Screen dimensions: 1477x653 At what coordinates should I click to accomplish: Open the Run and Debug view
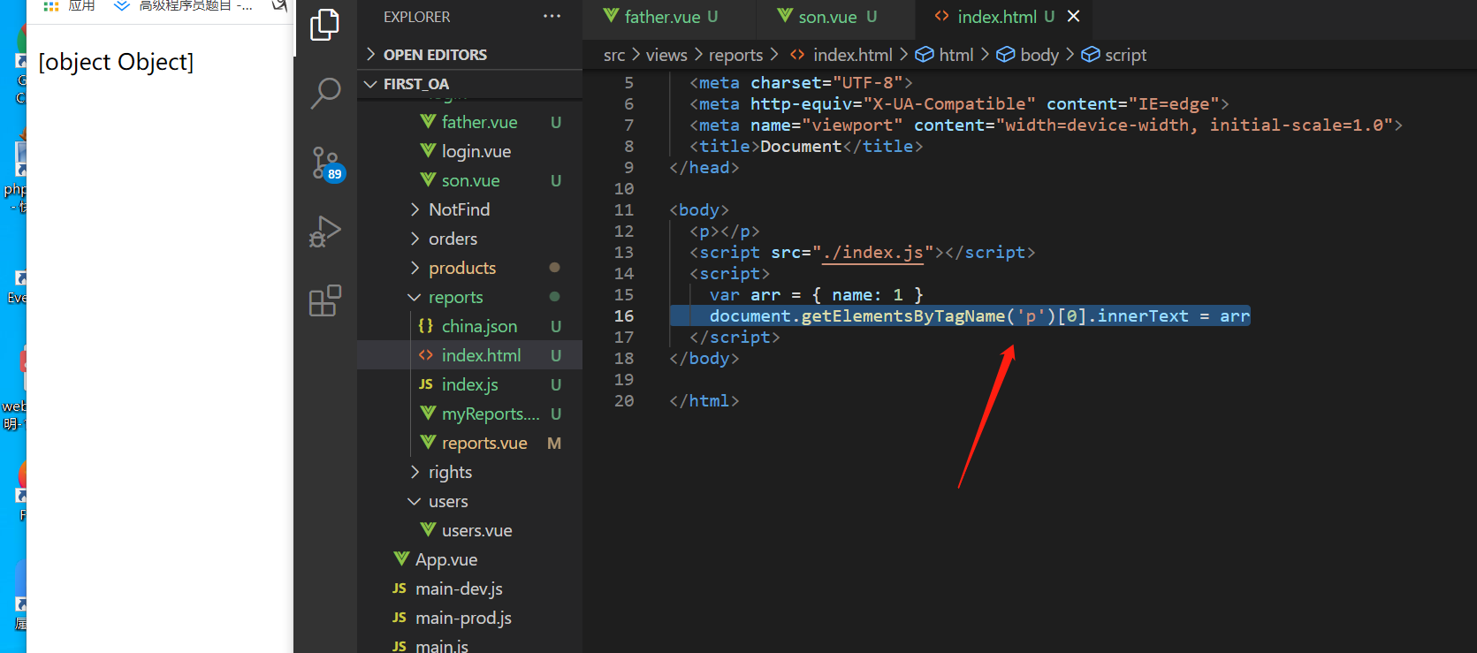[x=324, y=232]
